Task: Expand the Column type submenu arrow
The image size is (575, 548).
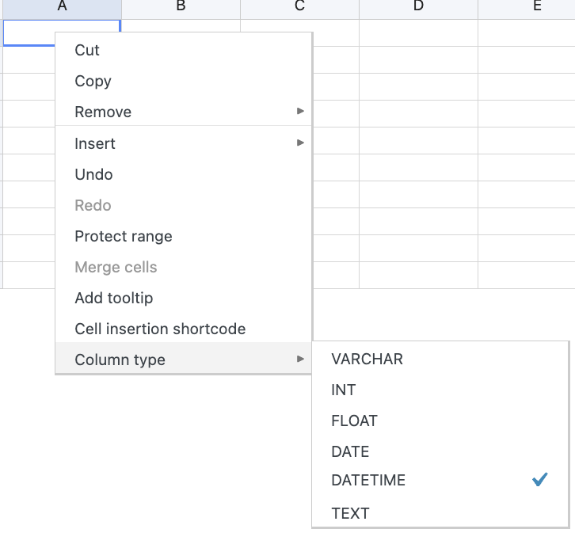Action: tap(300, 360)
